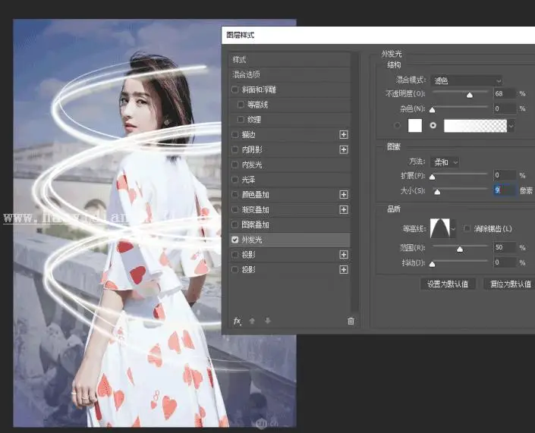Enable the 内阴影 checkbox
Screen dimensions: 535x433
pyautogui.click(x=234, y=149)
